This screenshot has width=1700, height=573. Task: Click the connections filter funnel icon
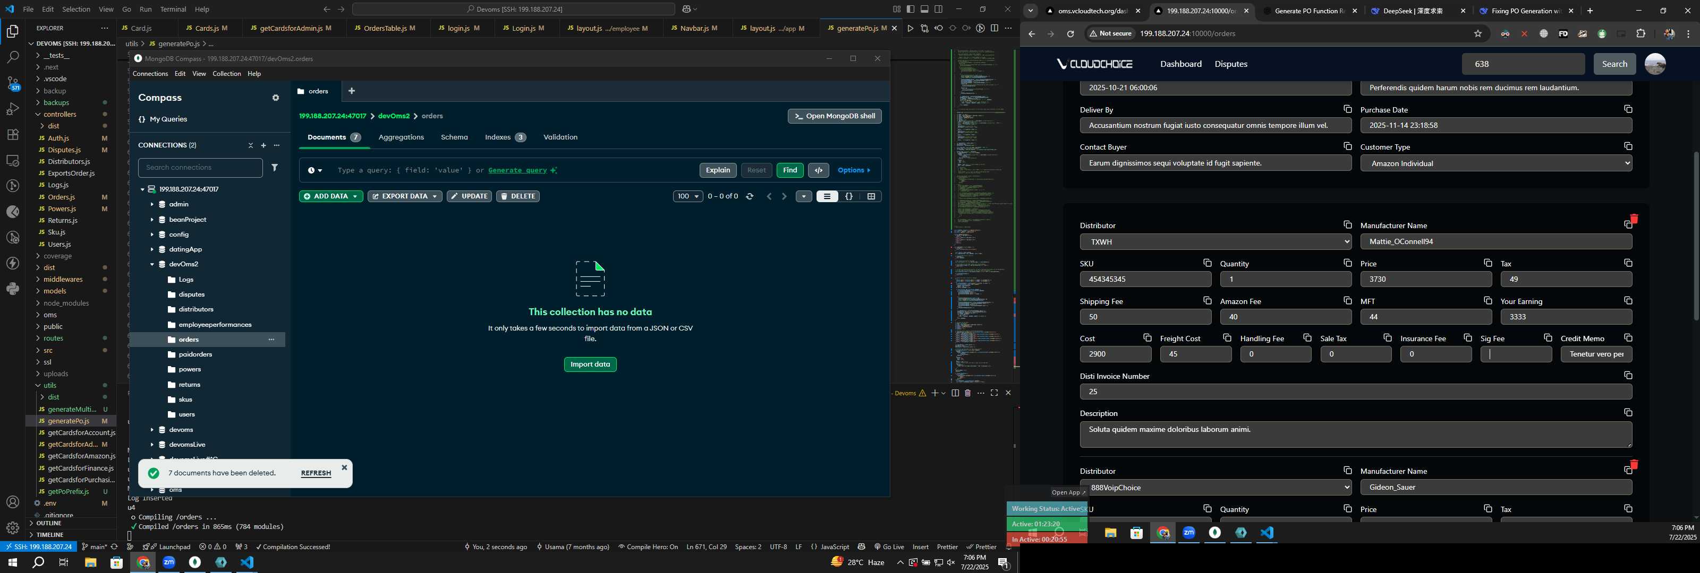(x=275, y=168)
